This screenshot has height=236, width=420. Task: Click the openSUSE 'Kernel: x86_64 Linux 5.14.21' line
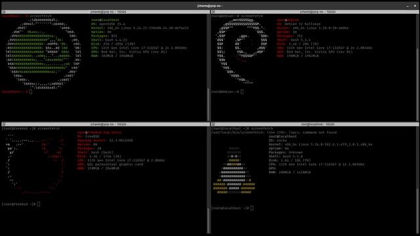click(x=140, y=28)
